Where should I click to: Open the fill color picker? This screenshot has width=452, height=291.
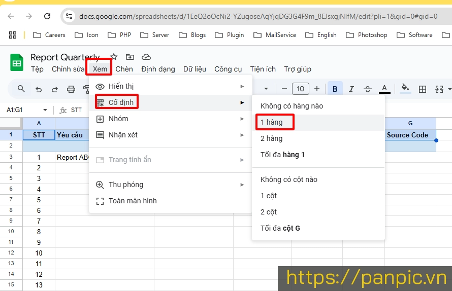[x=405, y=89]
